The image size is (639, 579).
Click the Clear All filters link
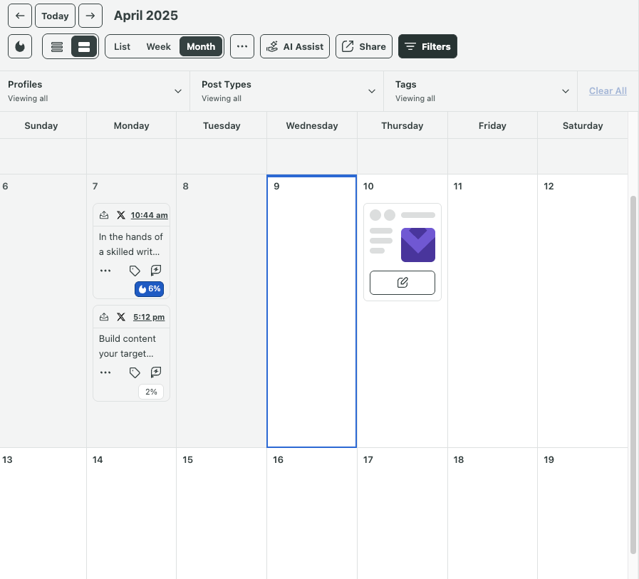point(607,90)
